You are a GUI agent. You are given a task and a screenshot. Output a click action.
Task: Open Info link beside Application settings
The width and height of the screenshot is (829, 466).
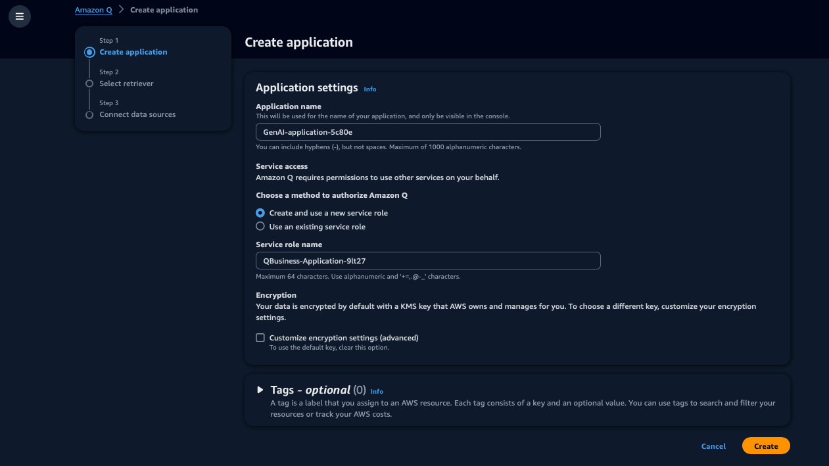(370, 89)
